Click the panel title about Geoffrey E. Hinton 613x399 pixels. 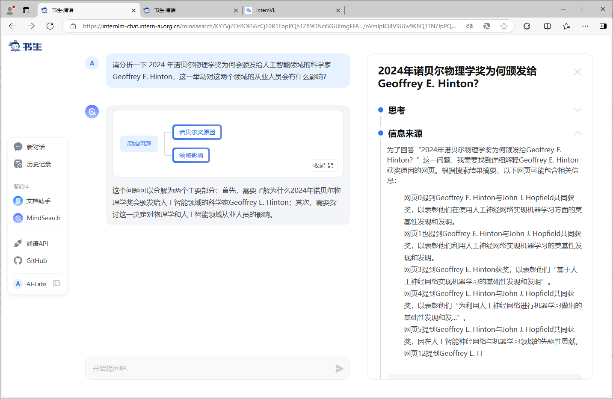coord(457,77)
